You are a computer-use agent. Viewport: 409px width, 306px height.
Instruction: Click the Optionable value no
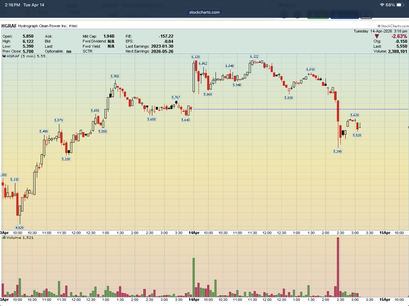[x=69, y=51]
